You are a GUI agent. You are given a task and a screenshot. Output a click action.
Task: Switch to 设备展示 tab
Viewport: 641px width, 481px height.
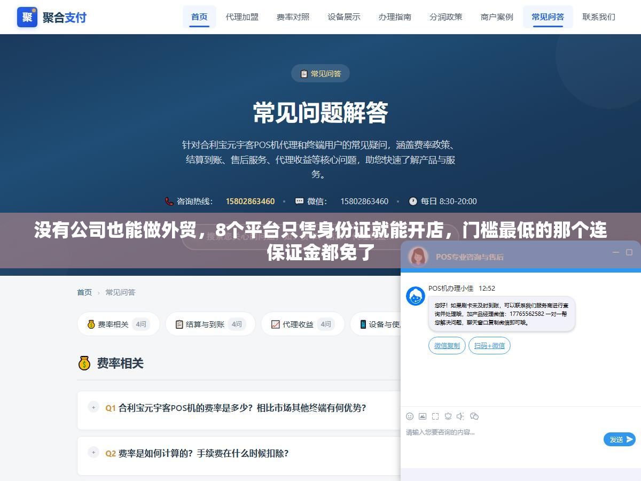click(x=344, y=17)
